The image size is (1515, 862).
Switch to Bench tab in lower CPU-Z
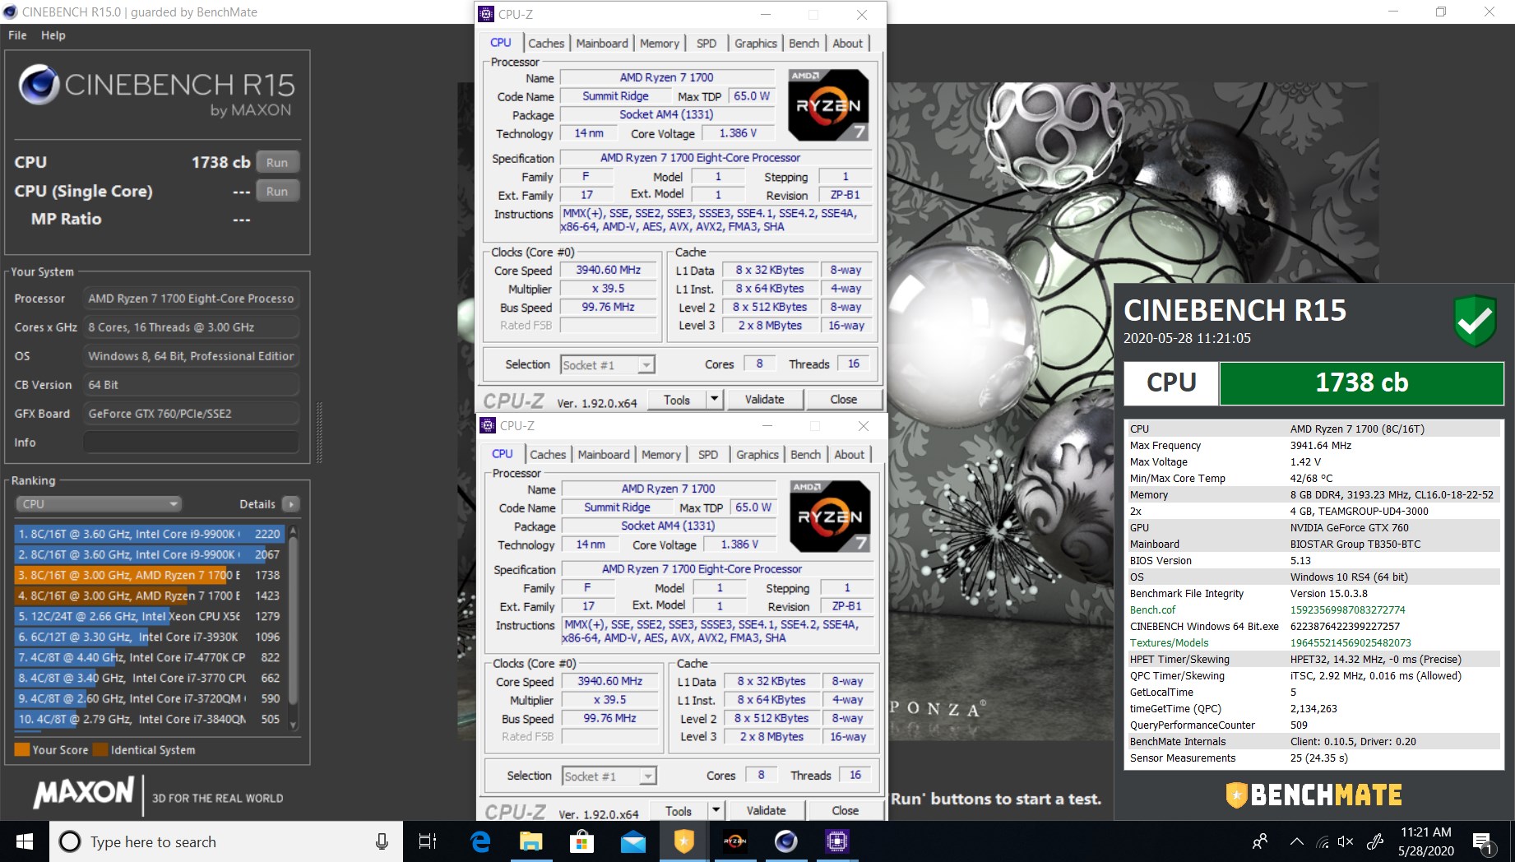[806, 454]
